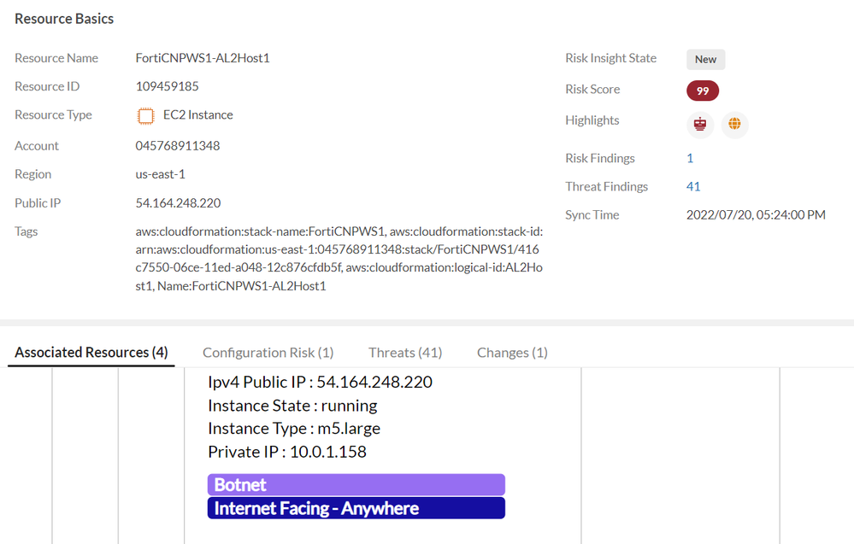Click the resource name FortiCNPWS1-AL2Host1
The width and height of the screenshot is (854, 544).
203,58
